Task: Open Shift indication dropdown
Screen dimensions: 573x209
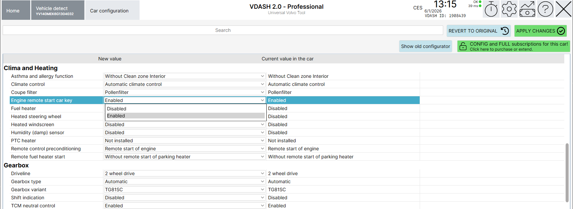Action: pos(185,198)
